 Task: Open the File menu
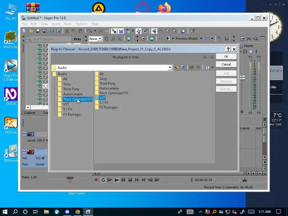tap(25, 24)
